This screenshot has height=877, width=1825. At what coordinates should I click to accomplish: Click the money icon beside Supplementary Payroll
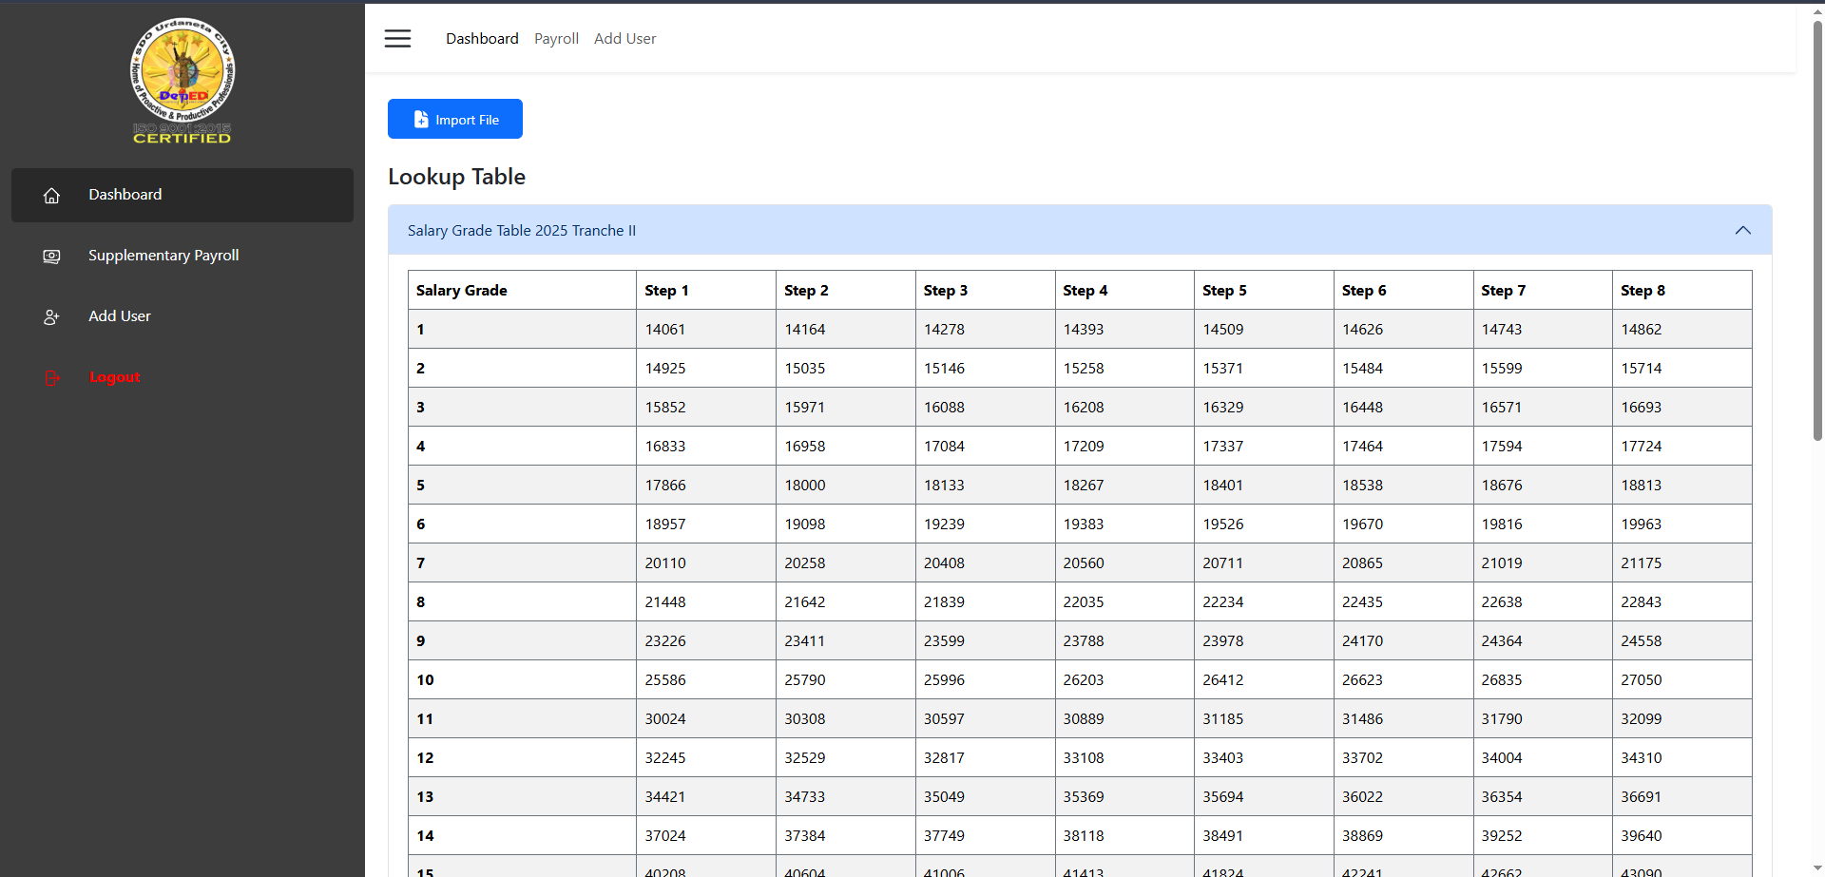click(52, 257)
